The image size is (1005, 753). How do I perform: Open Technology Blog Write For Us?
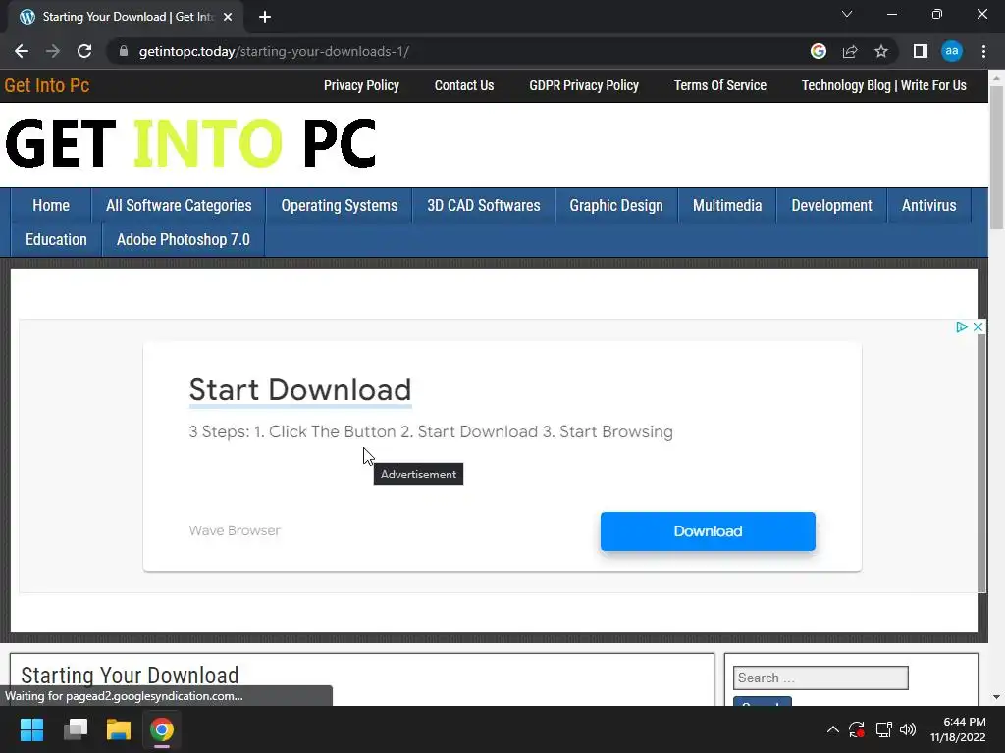884,86
